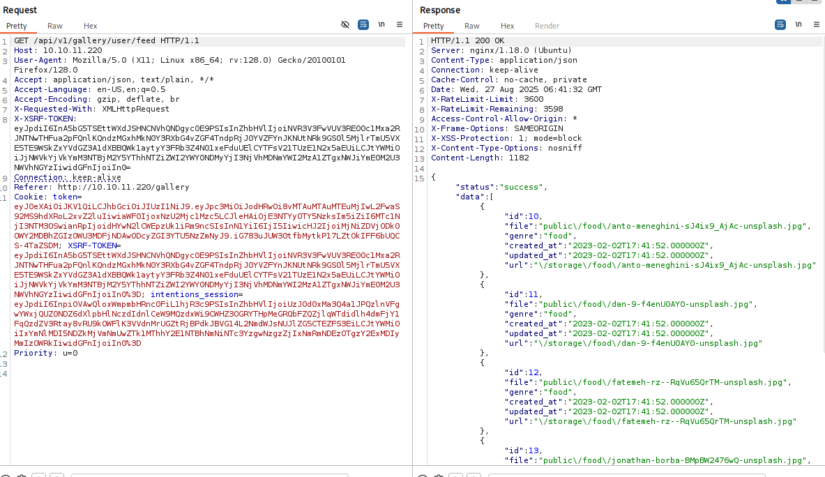This screenshot has height=477, width=825.
Task: Click the "data":[ JSON line
Action: pos(475,197)
